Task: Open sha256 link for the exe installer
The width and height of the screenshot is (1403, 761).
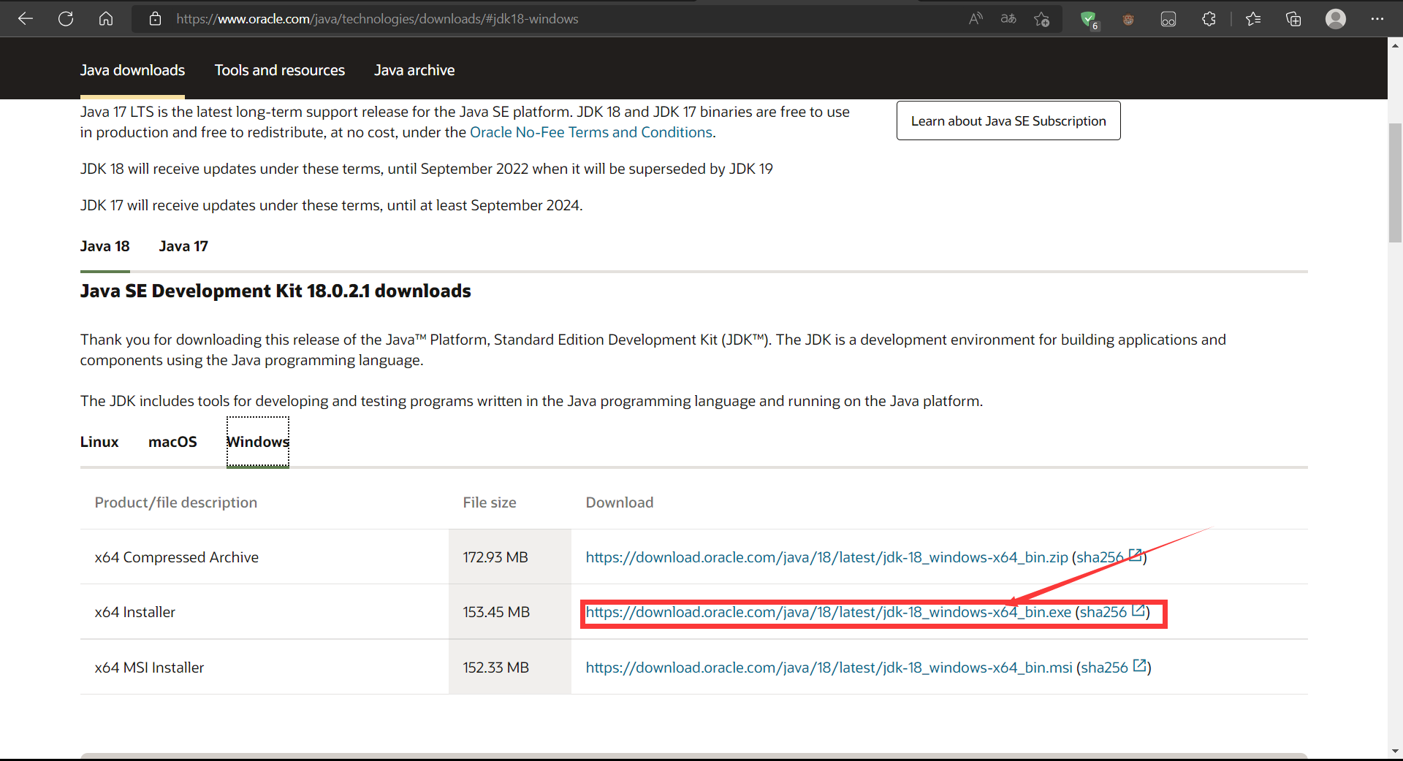Action: pyautogui.click(x=1112, y=612)
